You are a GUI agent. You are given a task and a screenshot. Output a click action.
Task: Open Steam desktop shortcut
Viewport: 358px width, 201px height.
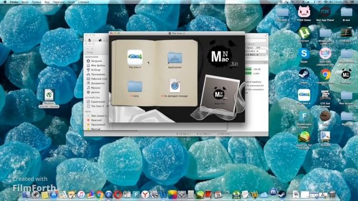pyautogui.click(x=304, y=74)
